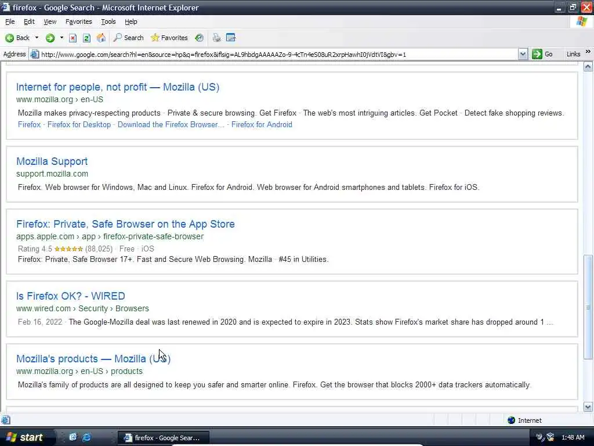Click 'support.mozilla.com' URL text
This screenshot has width=594, height=446.
pos(52,174)
